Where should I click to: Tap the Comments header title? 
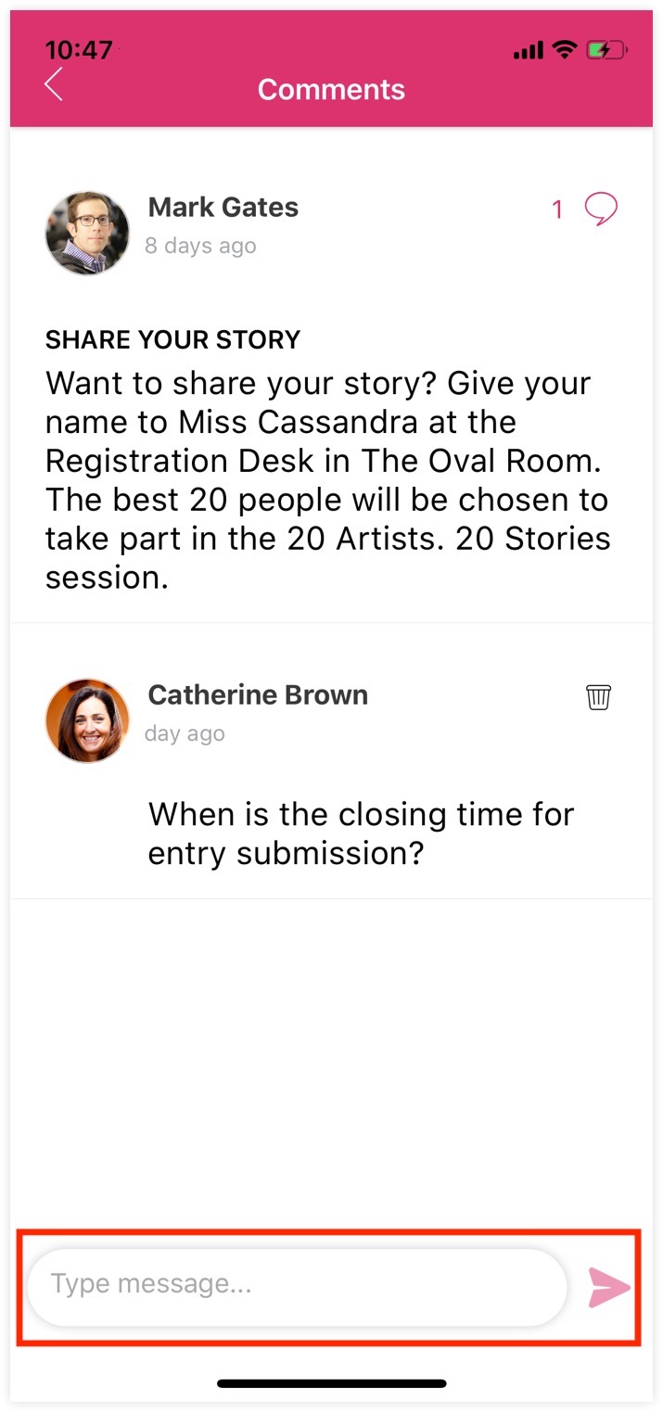(331, 89)
